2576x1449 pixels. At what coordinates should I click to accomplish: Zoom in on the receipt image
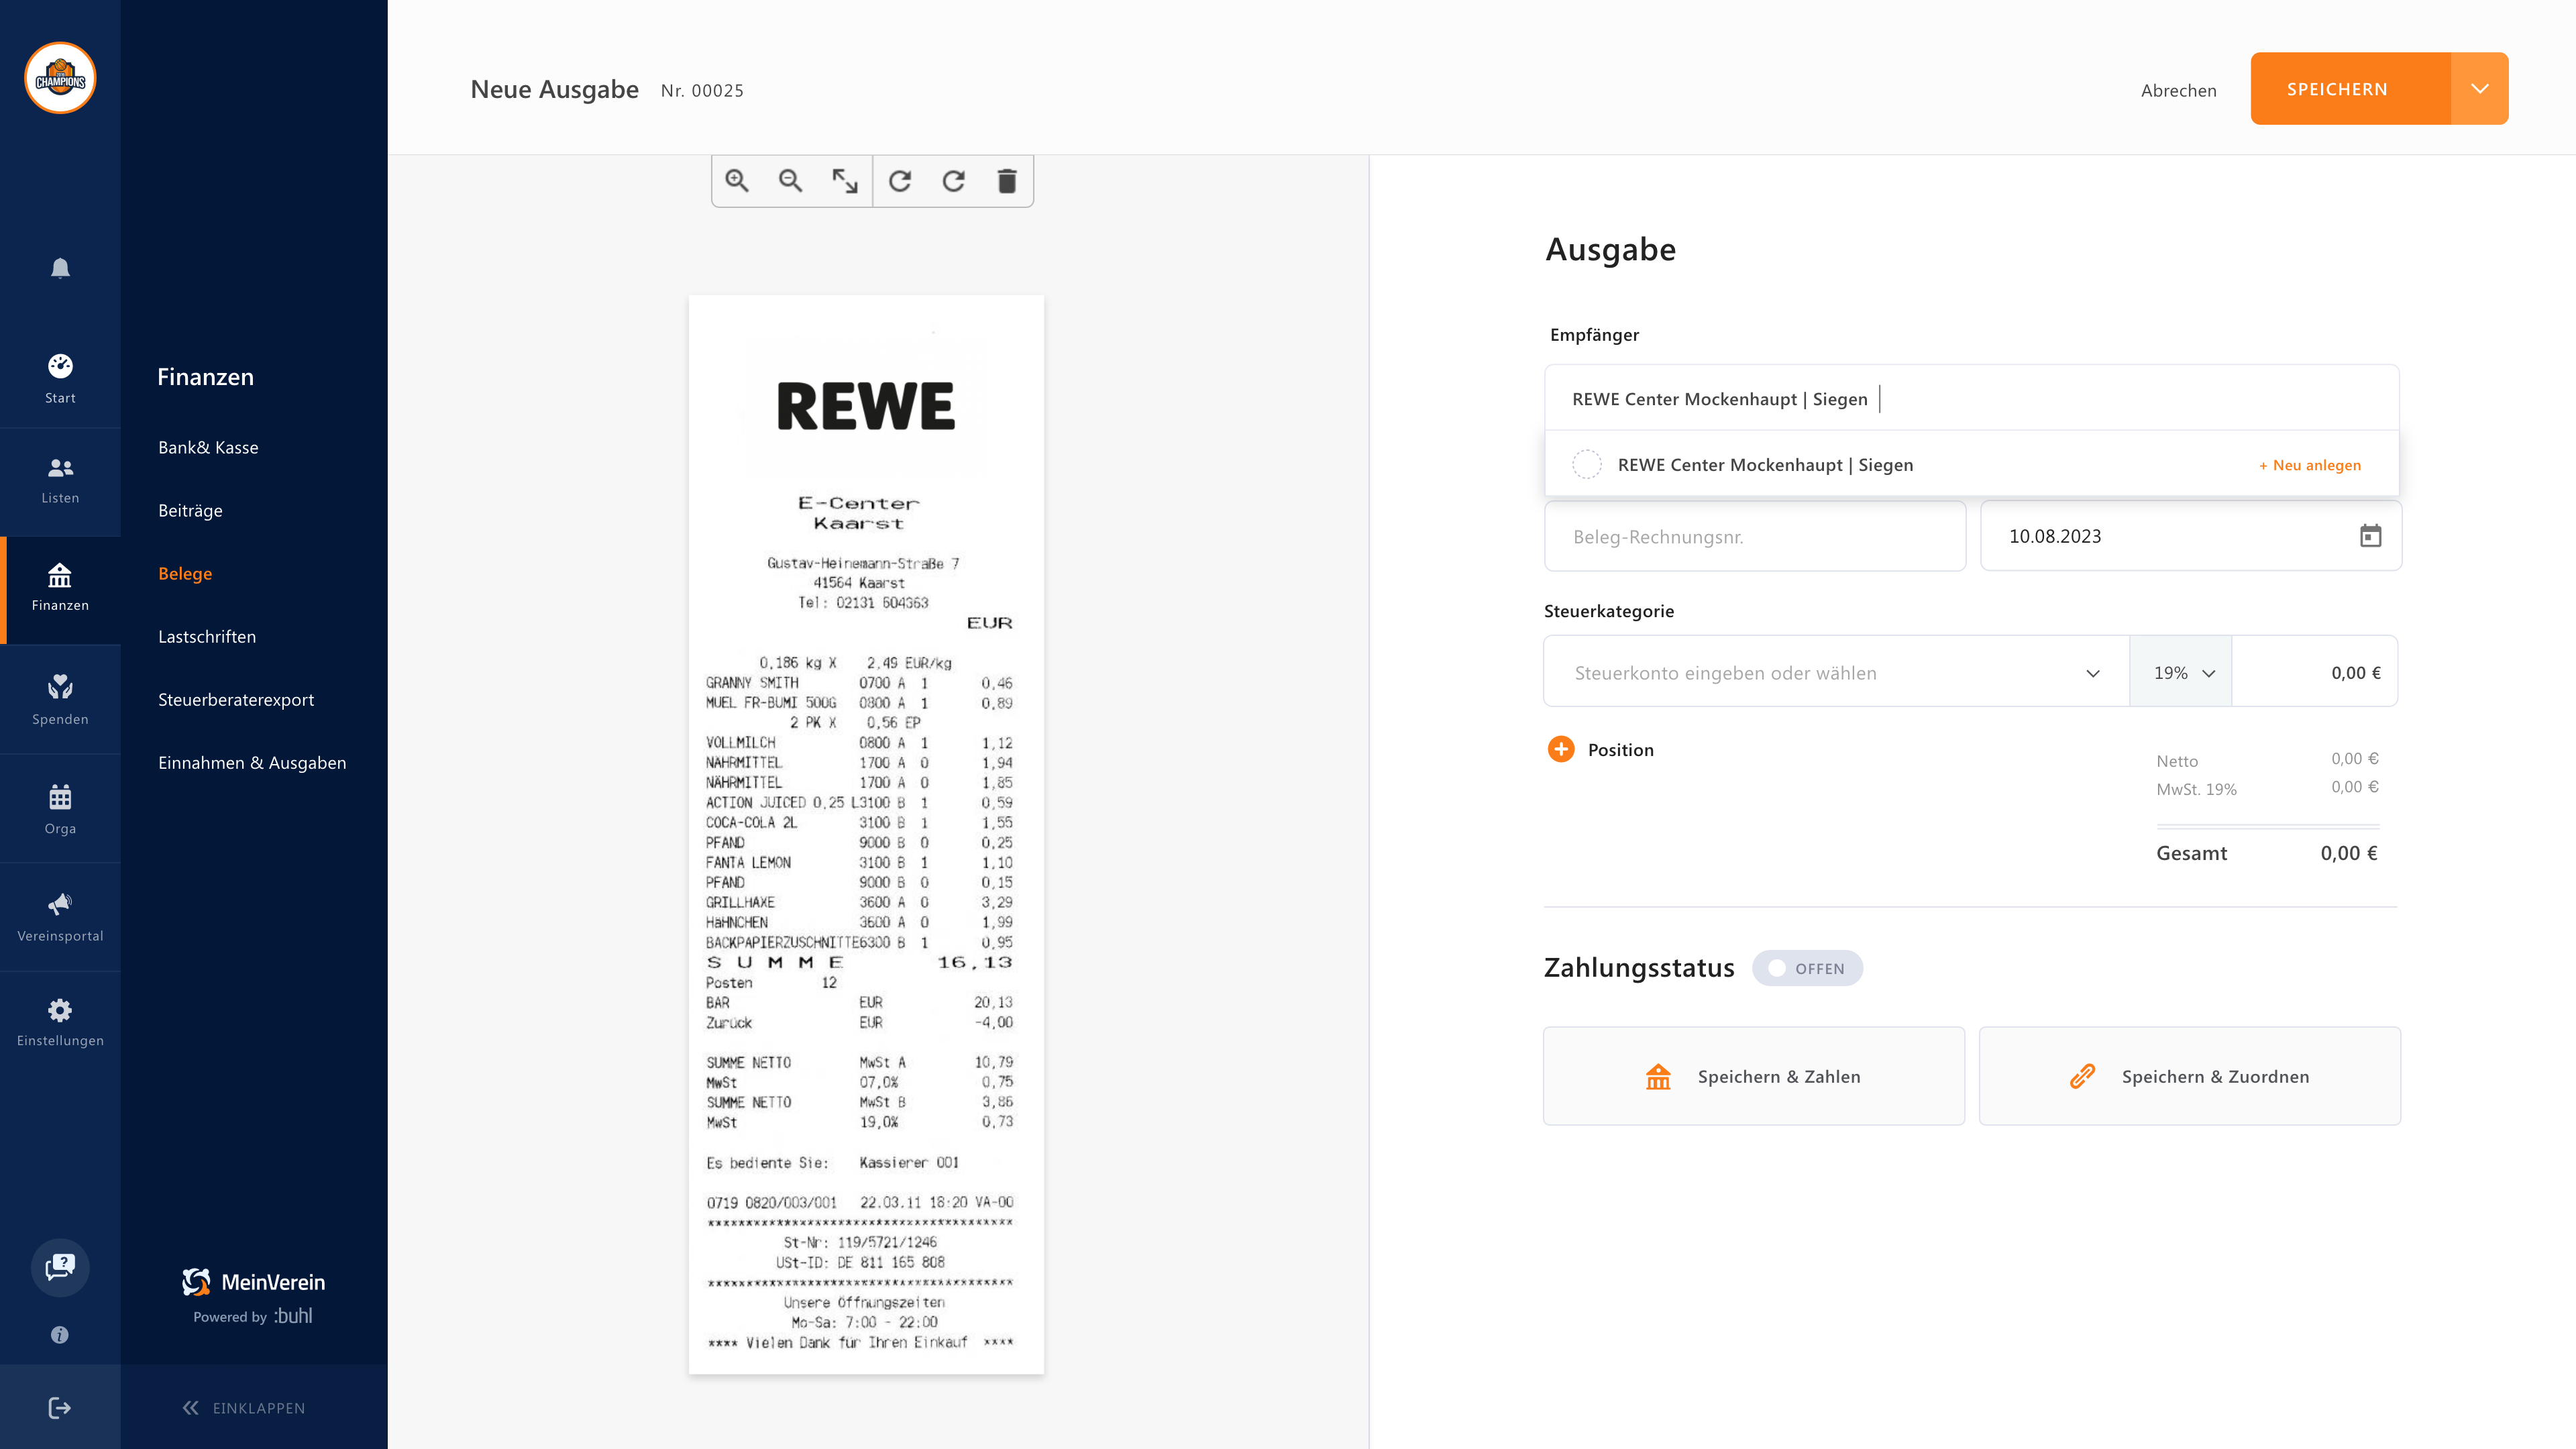tap(737, 181)
